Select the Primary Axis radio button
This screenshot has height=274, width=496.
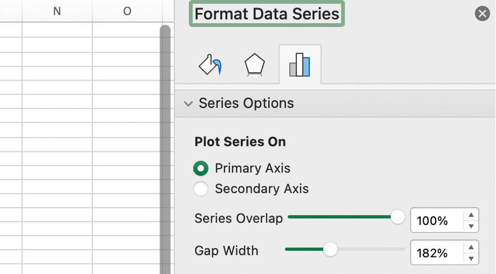[x=201, y=168]
